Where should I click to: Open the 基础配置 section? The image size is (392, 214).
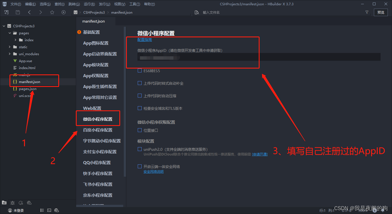coord(91,32)
